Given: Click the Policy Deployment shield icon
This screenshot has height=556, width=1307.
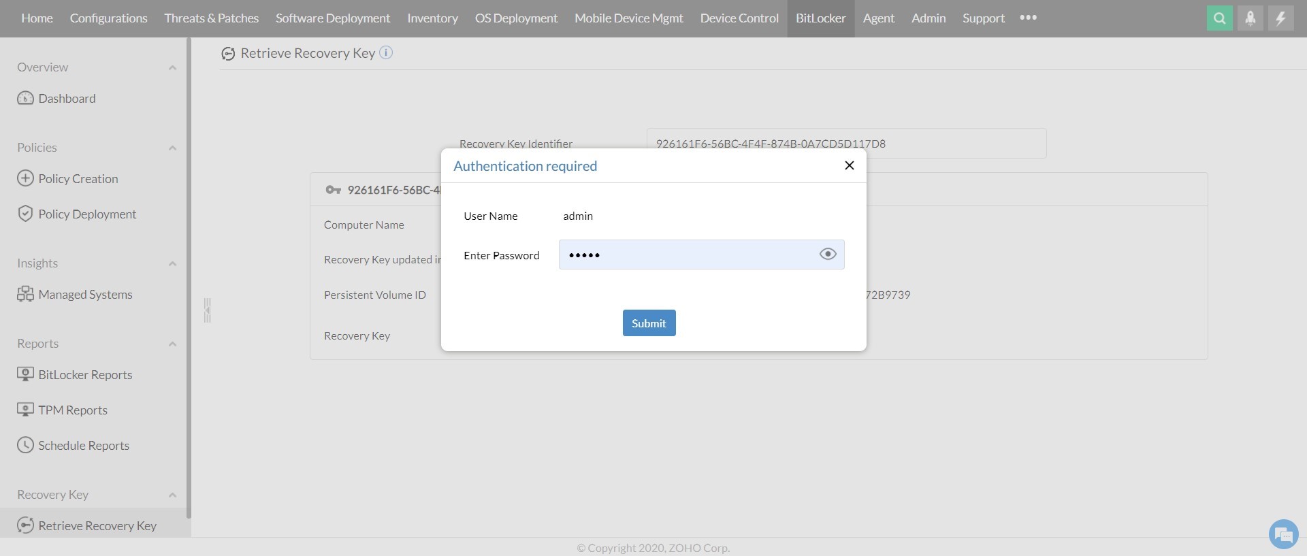Looking at the screenshot, I should [x=25, y=214].
